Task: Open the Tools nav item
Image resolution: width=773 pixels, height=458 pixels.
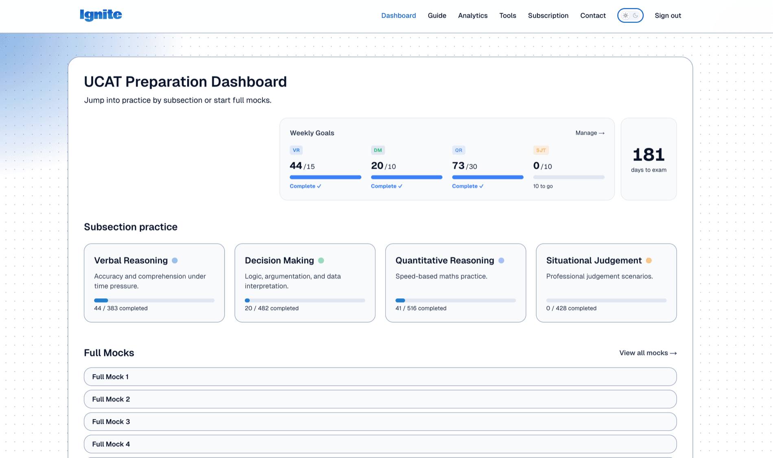Action: point(508,15)
